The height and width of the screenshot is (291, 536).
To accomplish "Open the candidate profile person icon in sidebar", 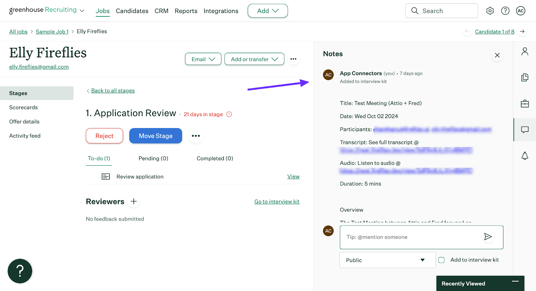I will 525,51.
